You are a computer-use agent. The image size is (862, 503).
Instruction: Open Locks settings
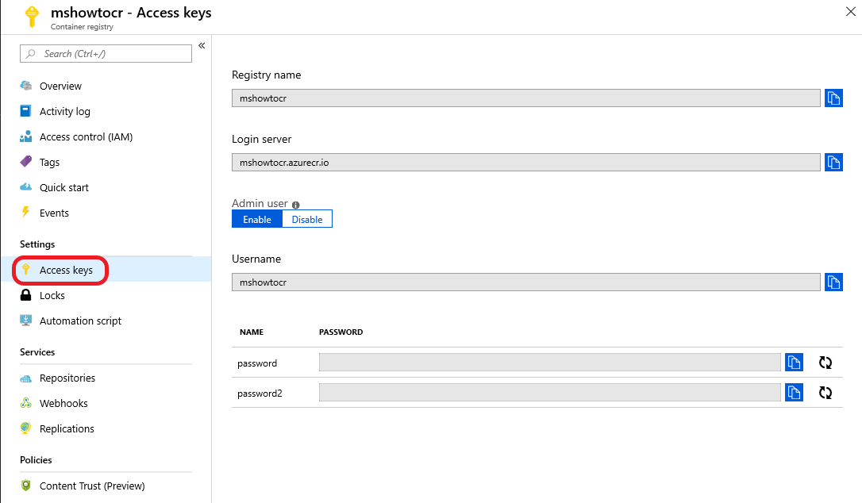(52, 295)
